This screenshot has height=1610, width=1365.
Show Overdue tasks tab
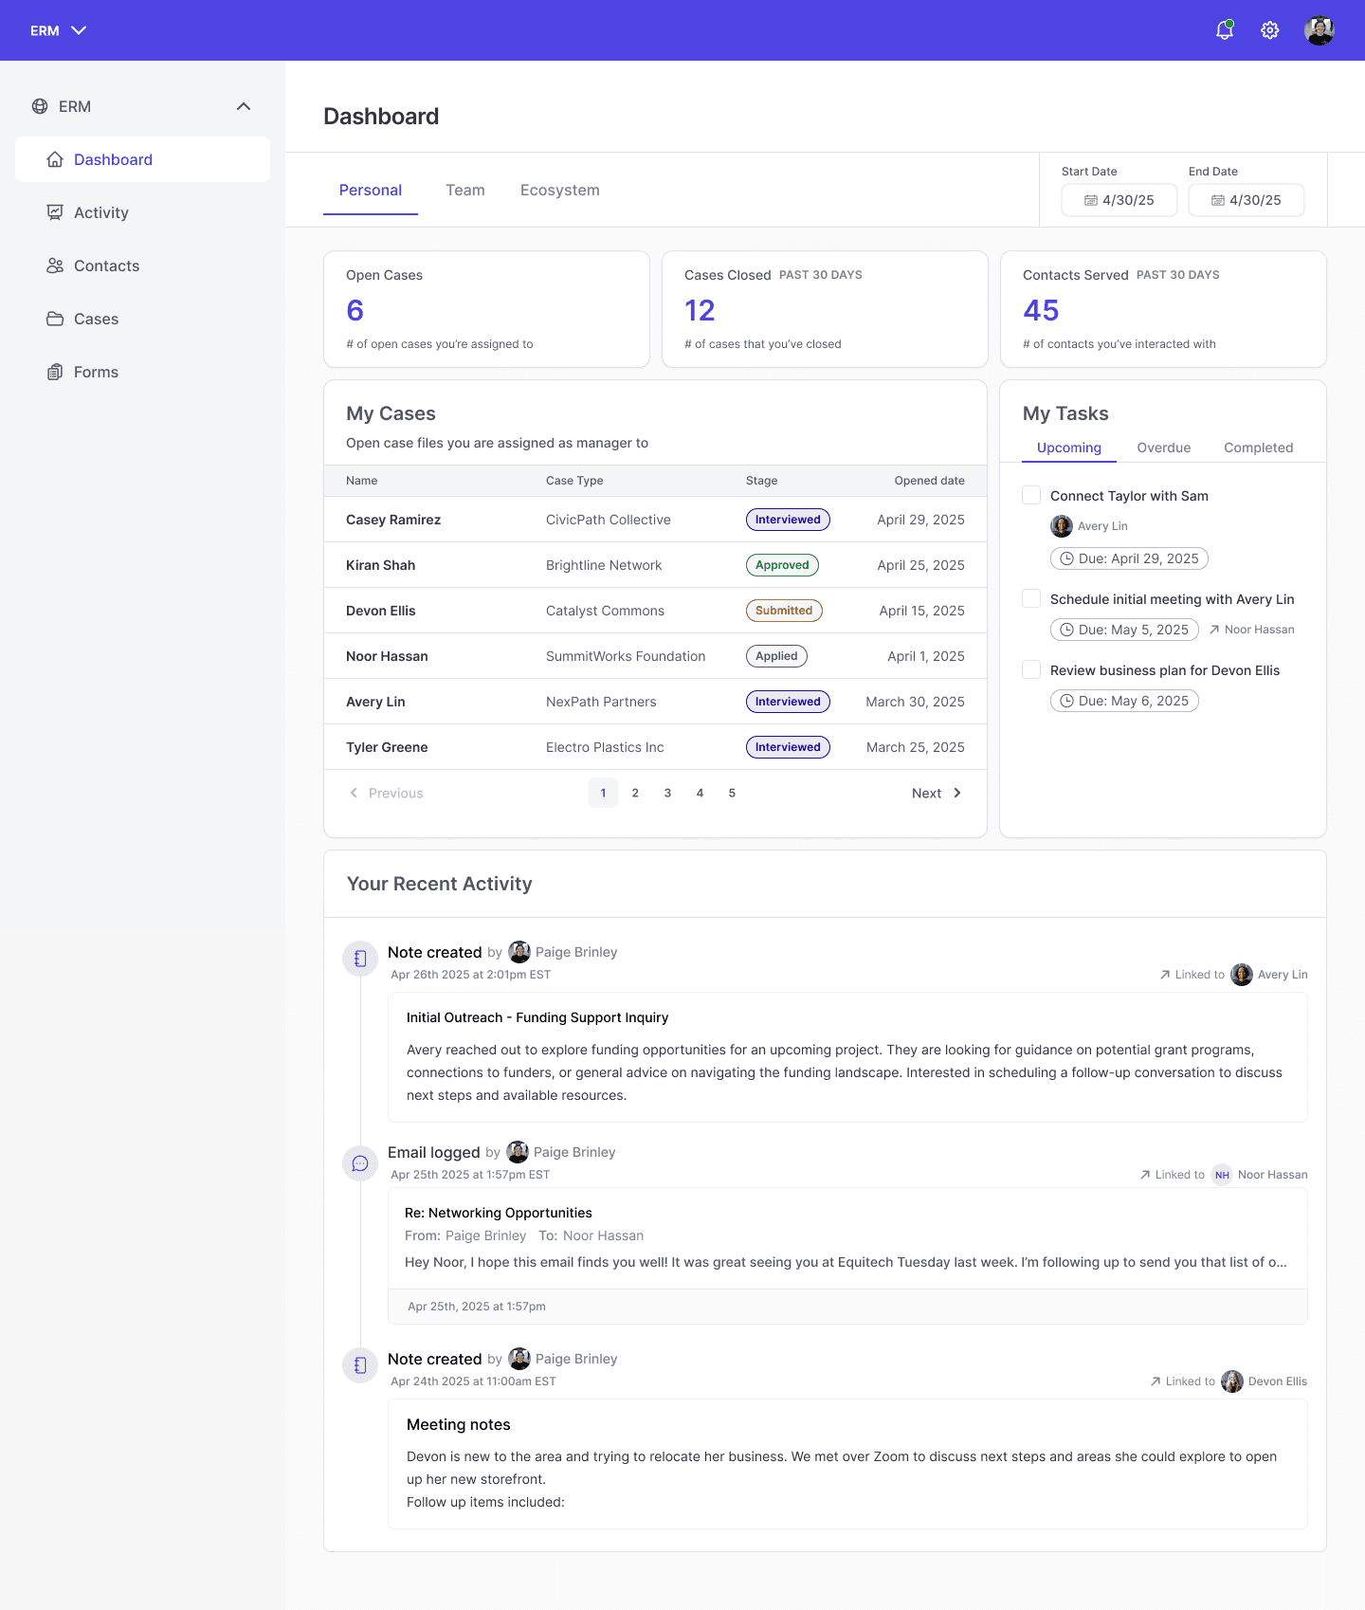point(1164,448)
